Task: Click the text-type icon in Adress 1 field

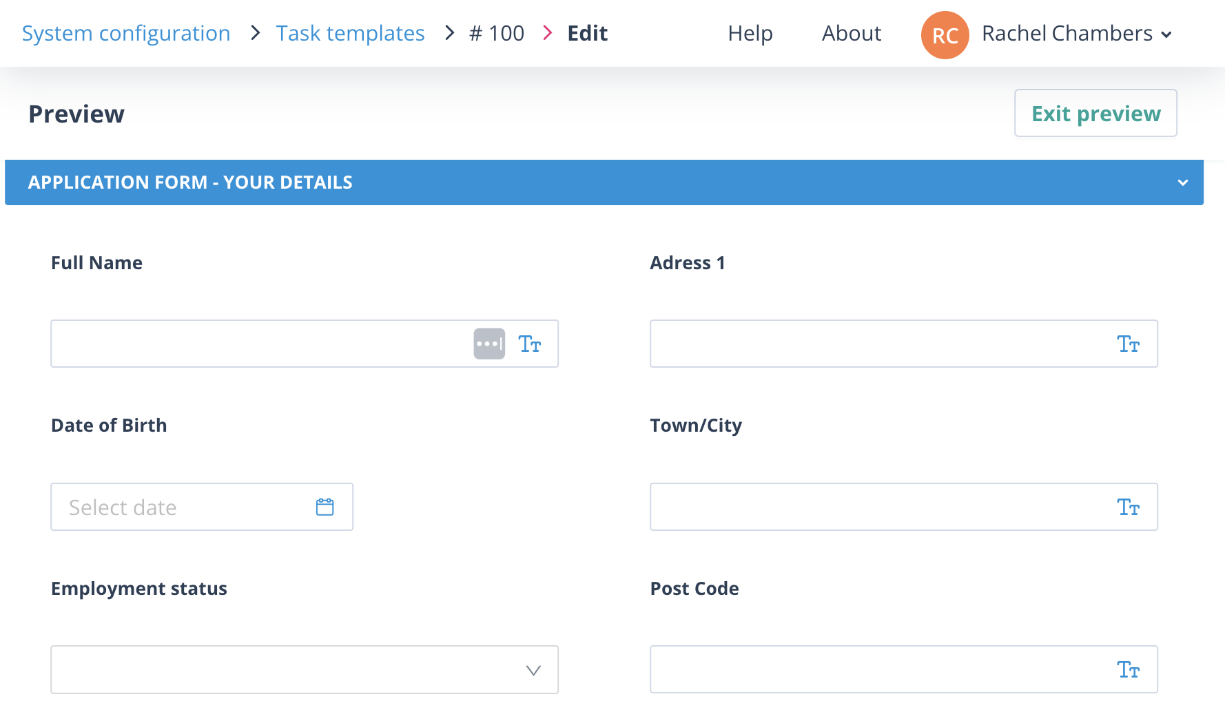Action: [1129, 344]
